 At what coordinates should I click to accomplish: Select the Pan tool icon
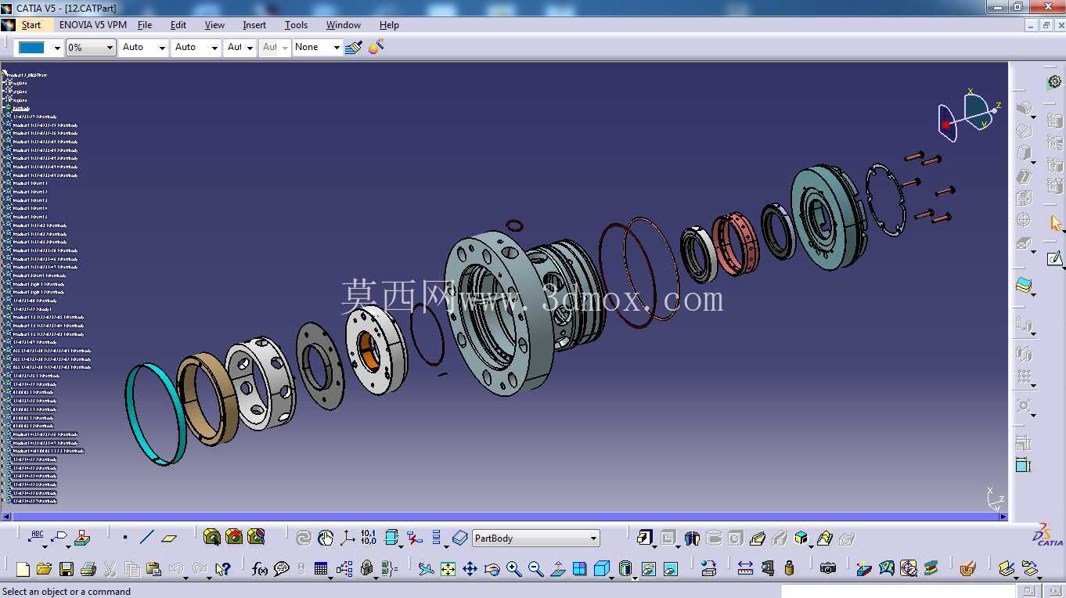(x=470, y=569)
